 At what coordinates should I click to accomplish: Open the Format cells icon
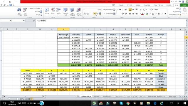coord(47,11)
